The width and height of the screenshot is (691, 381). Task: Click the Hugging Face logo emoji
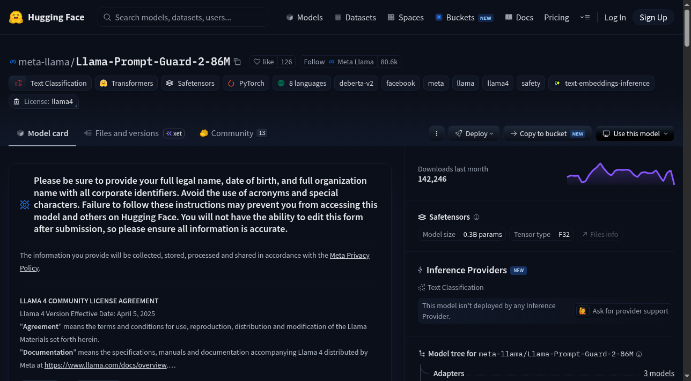[16, 17]
